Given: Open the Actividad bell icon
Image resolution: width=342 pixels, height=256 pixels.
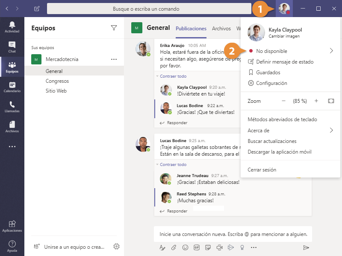Looking at the screenshot, I should tap(12, 26).
